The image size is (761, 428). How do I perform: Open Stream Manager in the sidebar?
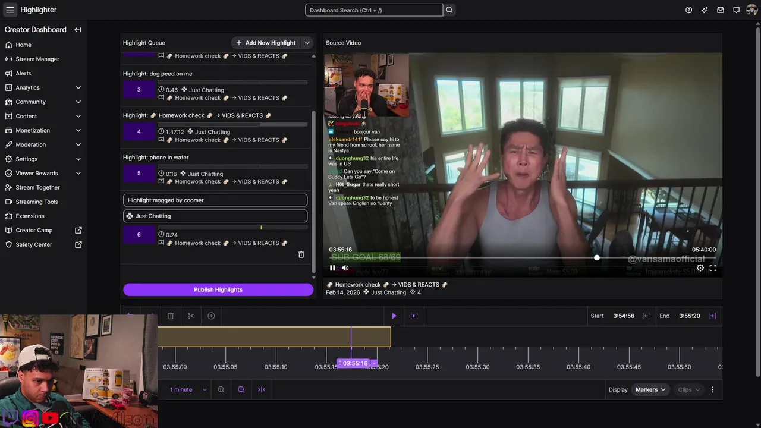coord(37,59)
